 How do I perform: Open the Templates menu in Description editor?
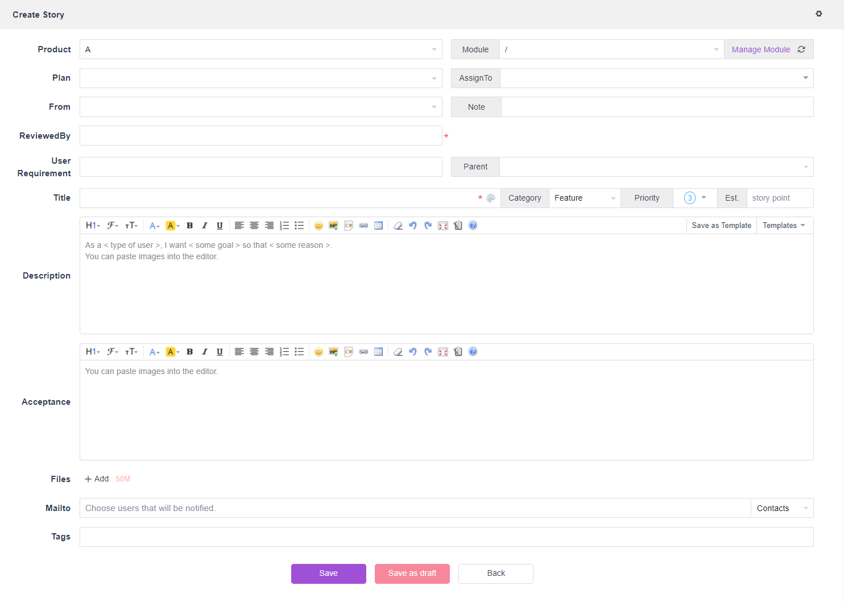[x=784, y=226]
